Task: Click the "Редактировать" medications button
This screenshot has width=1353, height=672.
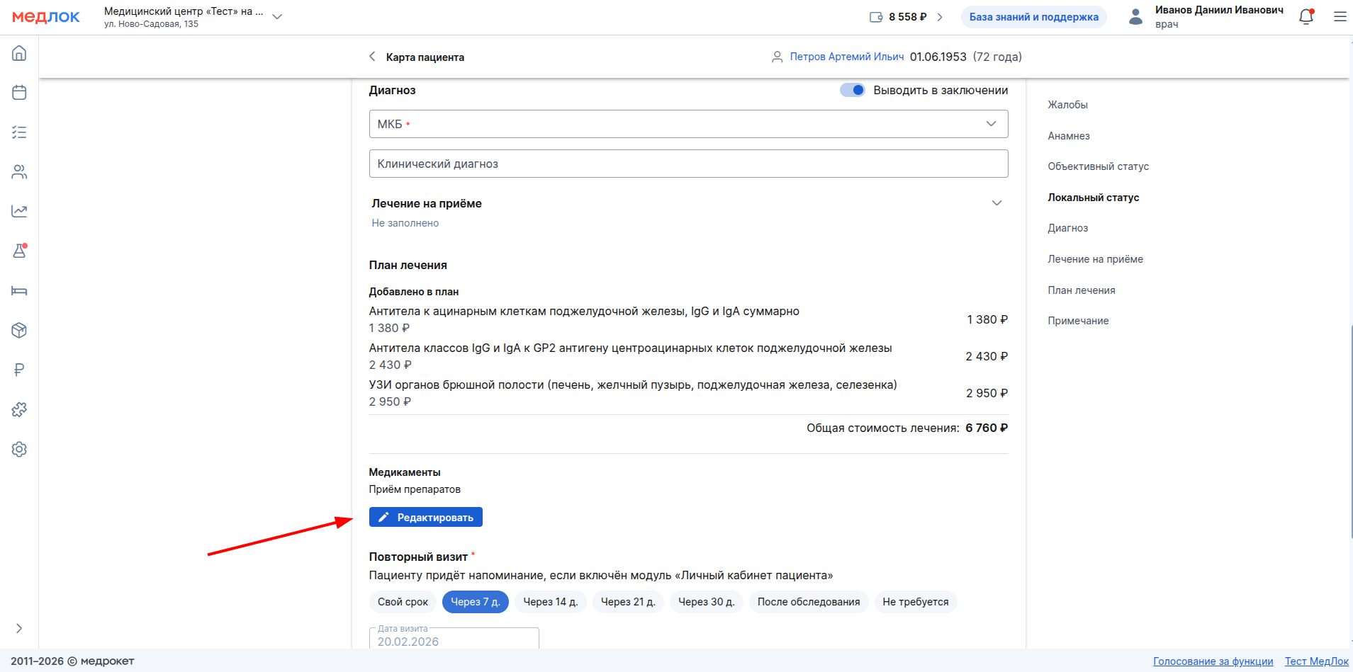Action: click(425, 518)
